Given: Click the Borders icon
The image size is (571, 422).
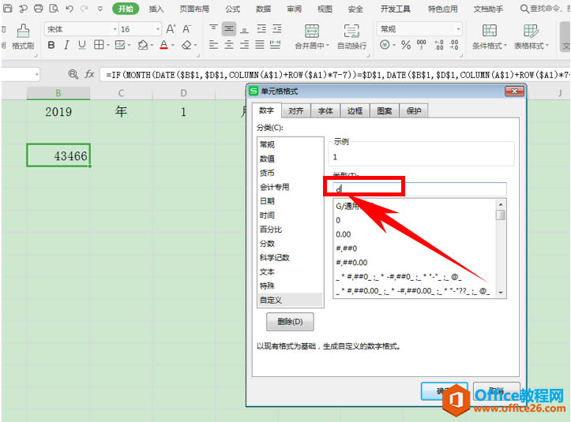Looking at the screenshot, I should point(99,45).
